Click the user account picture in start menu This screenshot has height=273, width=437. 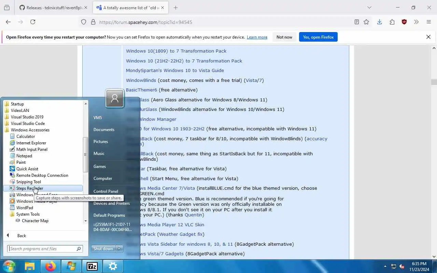[115, 99]
